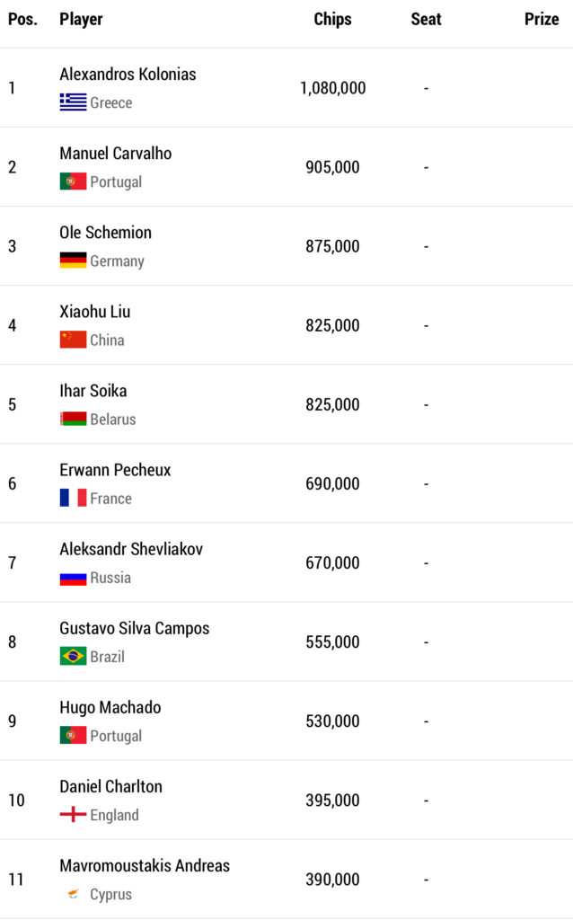573x920 pixels.
Task: Click the China flag icon
Action: [x=73, y=340]
